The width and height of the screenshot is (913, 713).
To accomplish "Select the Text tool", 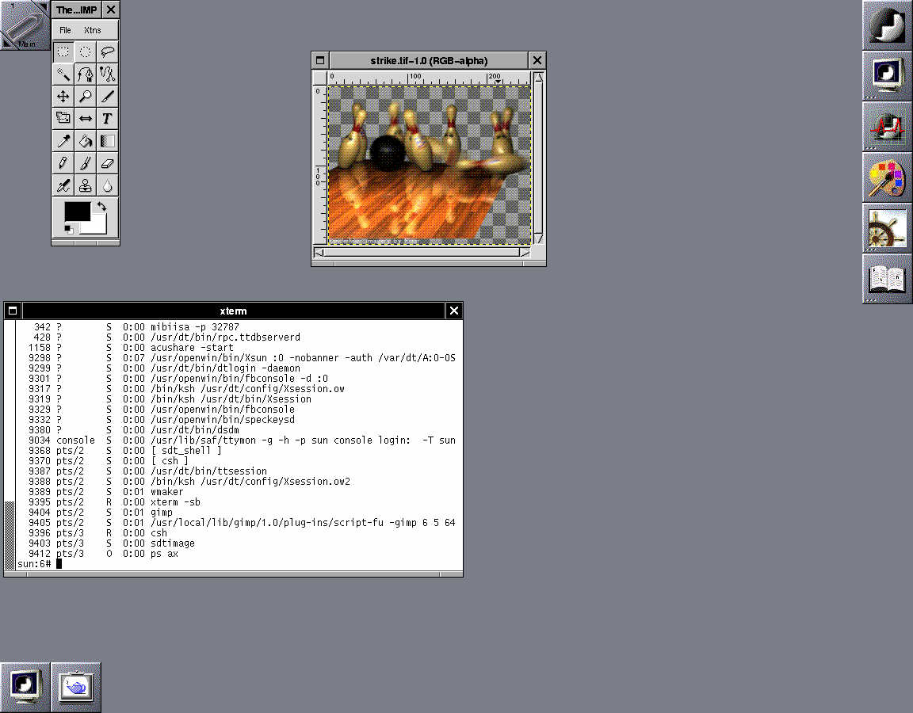I will tap(108, 119).
